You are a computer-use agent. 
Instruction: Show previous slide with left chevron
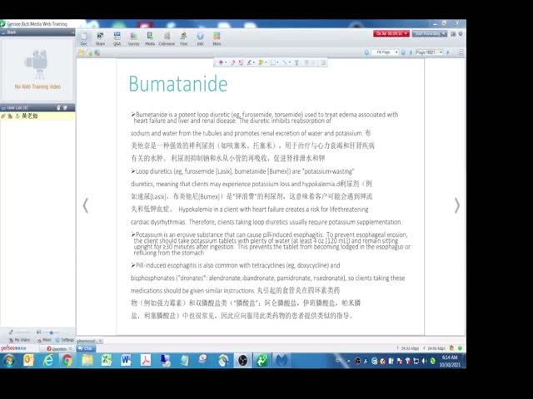(x=86, y=205)
